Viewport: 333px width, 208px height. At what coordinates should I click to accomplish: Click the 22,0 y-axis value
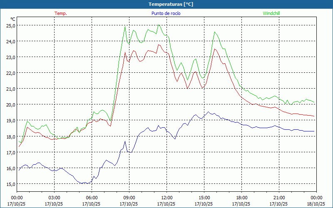10,73
